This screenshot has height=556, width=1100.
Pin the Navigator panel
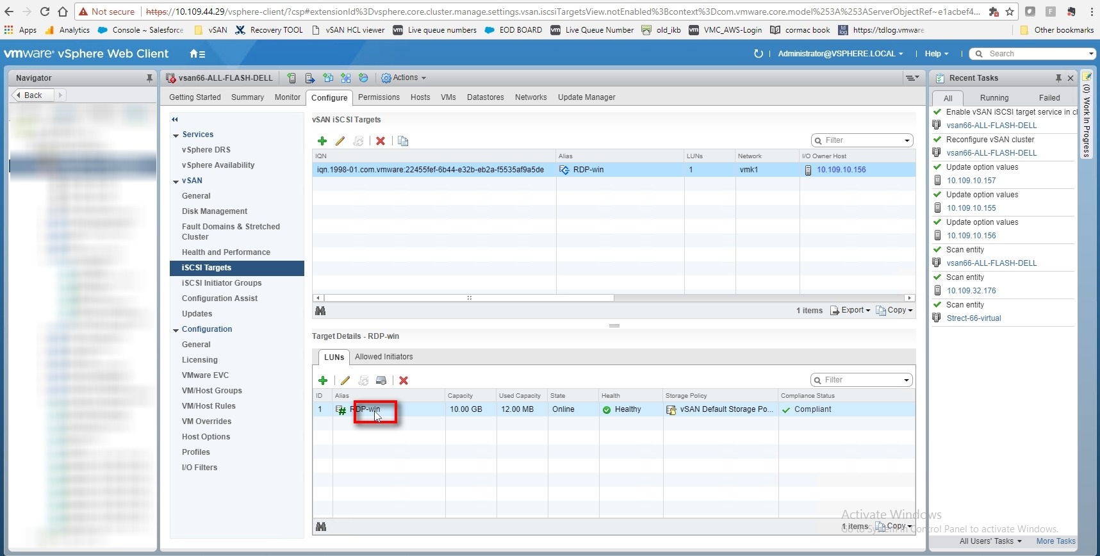coord(149,78)
